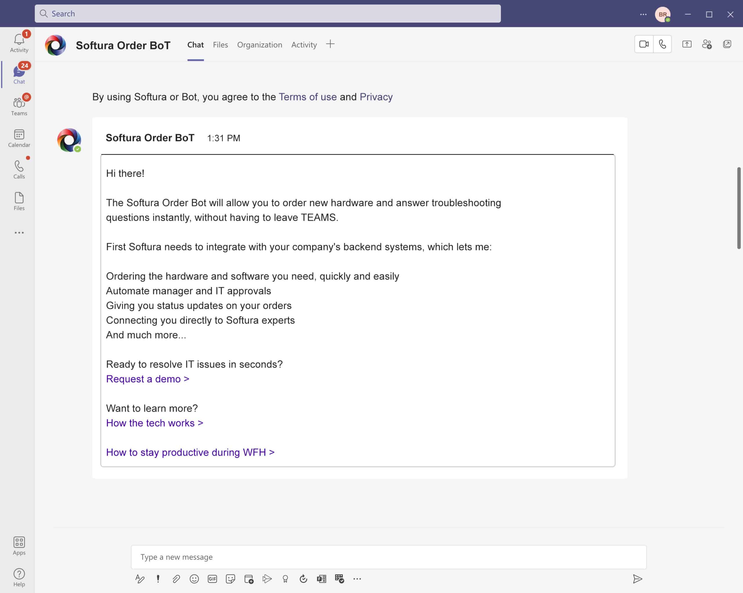
Task: Open Settings and more ellipsis in title bar
Action: [643, 14]
